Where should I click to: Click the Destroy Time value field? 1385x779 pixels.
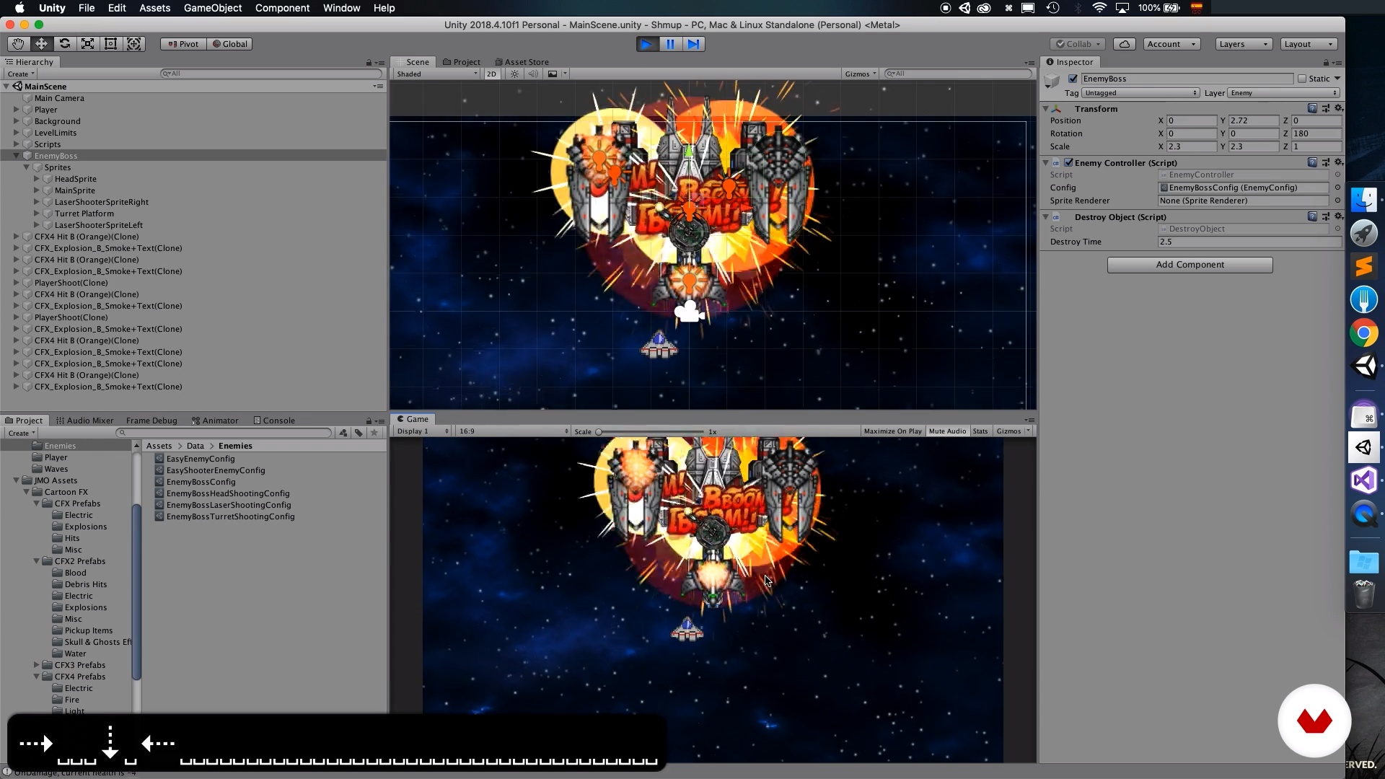pos(1249,242)
